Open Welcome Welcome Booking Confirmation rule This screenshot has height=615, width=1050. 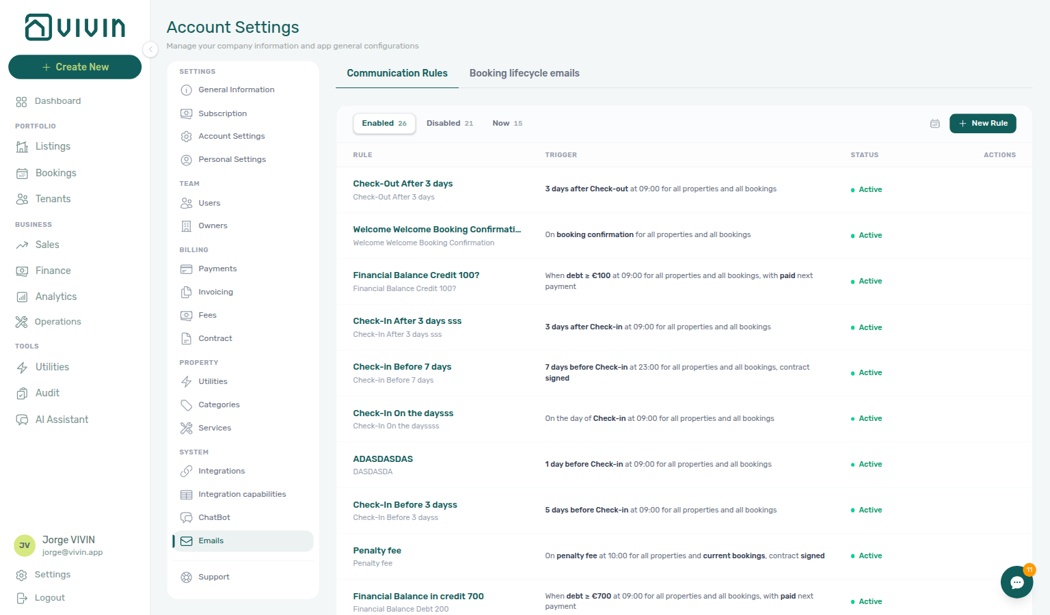tap(437, 230)
